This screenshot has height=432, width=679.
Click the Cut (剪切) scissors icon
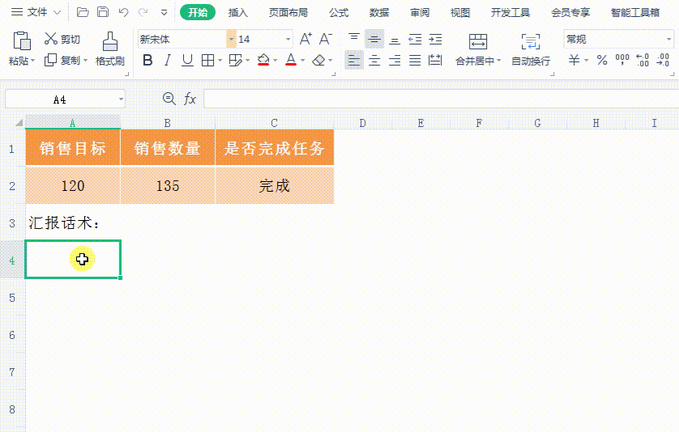tap(50, 39)
